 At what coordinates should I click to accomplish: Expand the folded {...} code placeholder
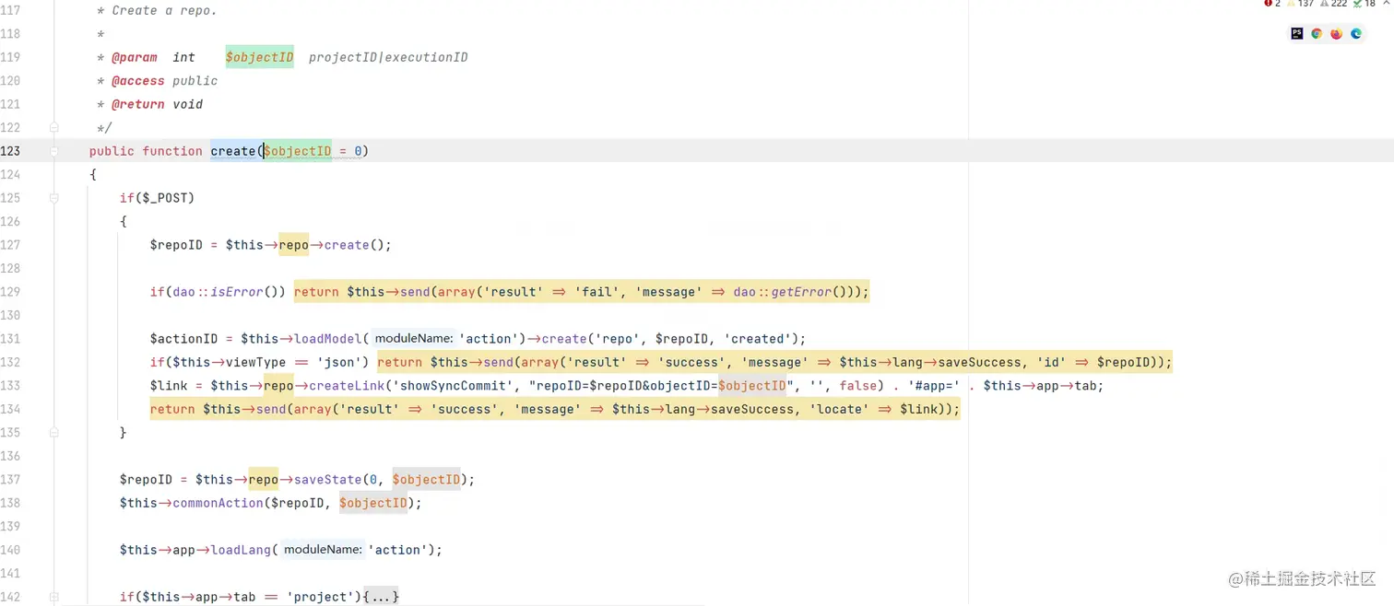click(x=382, y=597)
